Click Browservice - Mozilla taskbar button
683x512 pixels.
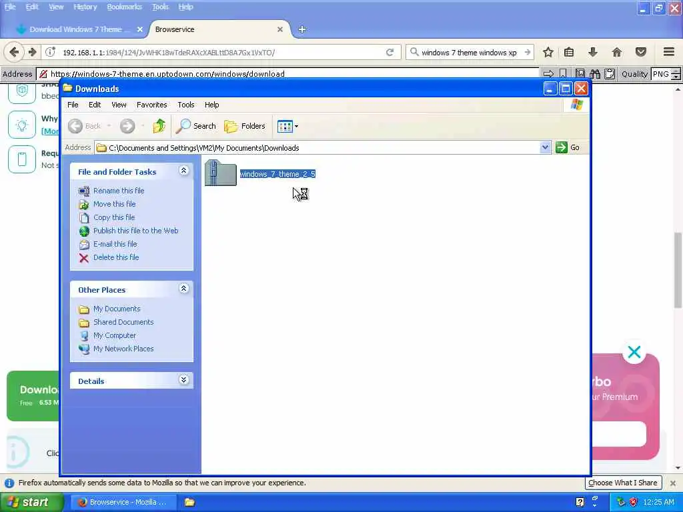tap(123, 502)
